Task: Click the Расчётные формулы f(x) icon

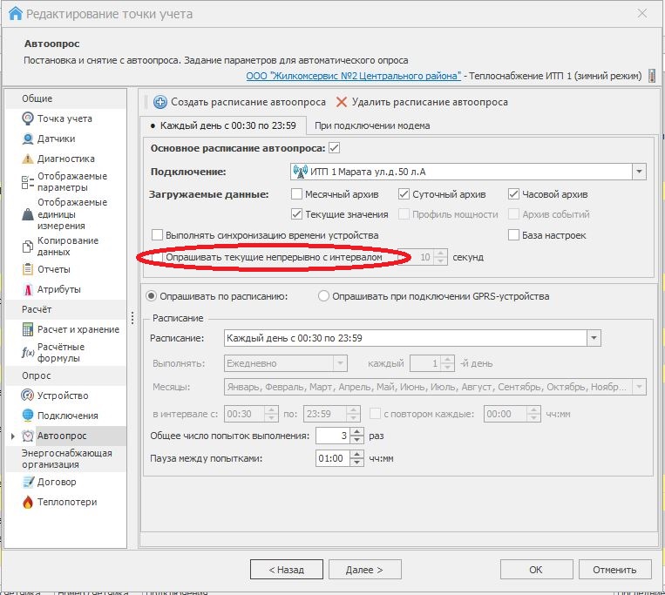Action: [x=28, y=352]
